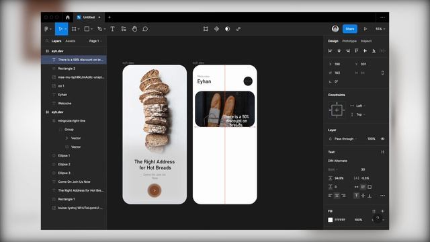Image resolution: width=430 pixels, height=242 pixels.
Task: Edit the layer opacity 100% field
Action: tap(372, 139)
